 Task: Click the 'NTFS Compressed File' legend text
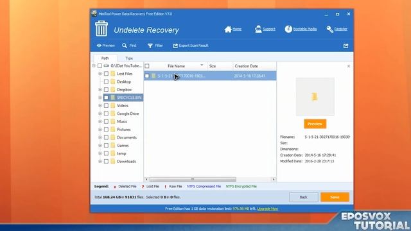pyautogui.click(x=204, y=187)
